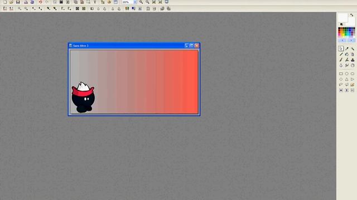Click the zoom out magnifier icon
The height and width of the screenshot is (200, 357).
147,2
